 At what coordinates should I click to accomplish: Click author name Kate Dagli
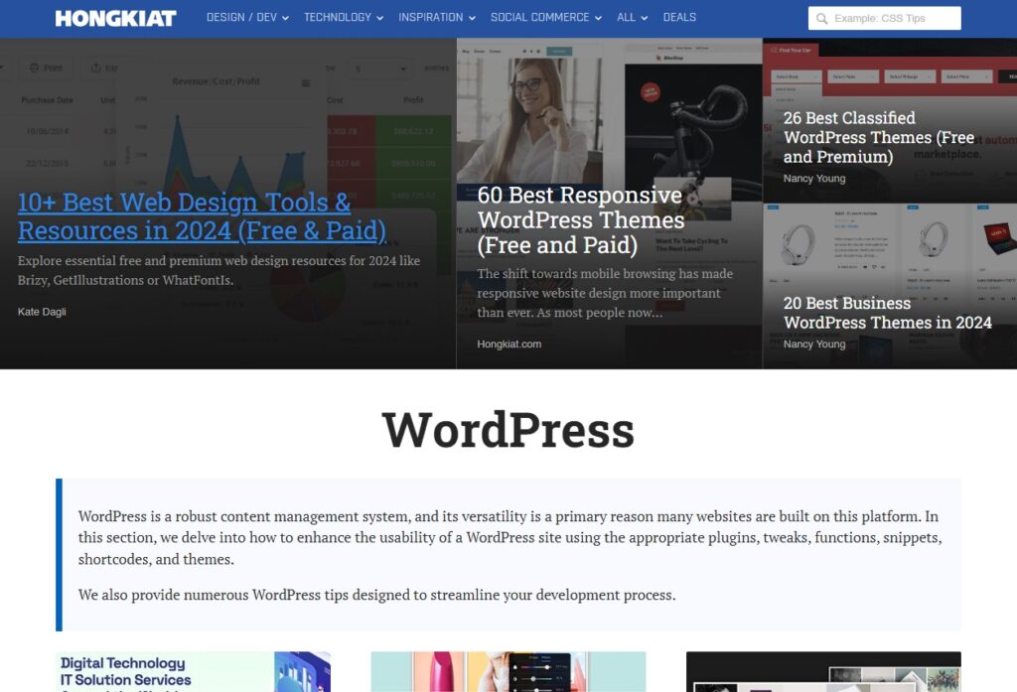(42, 312)
